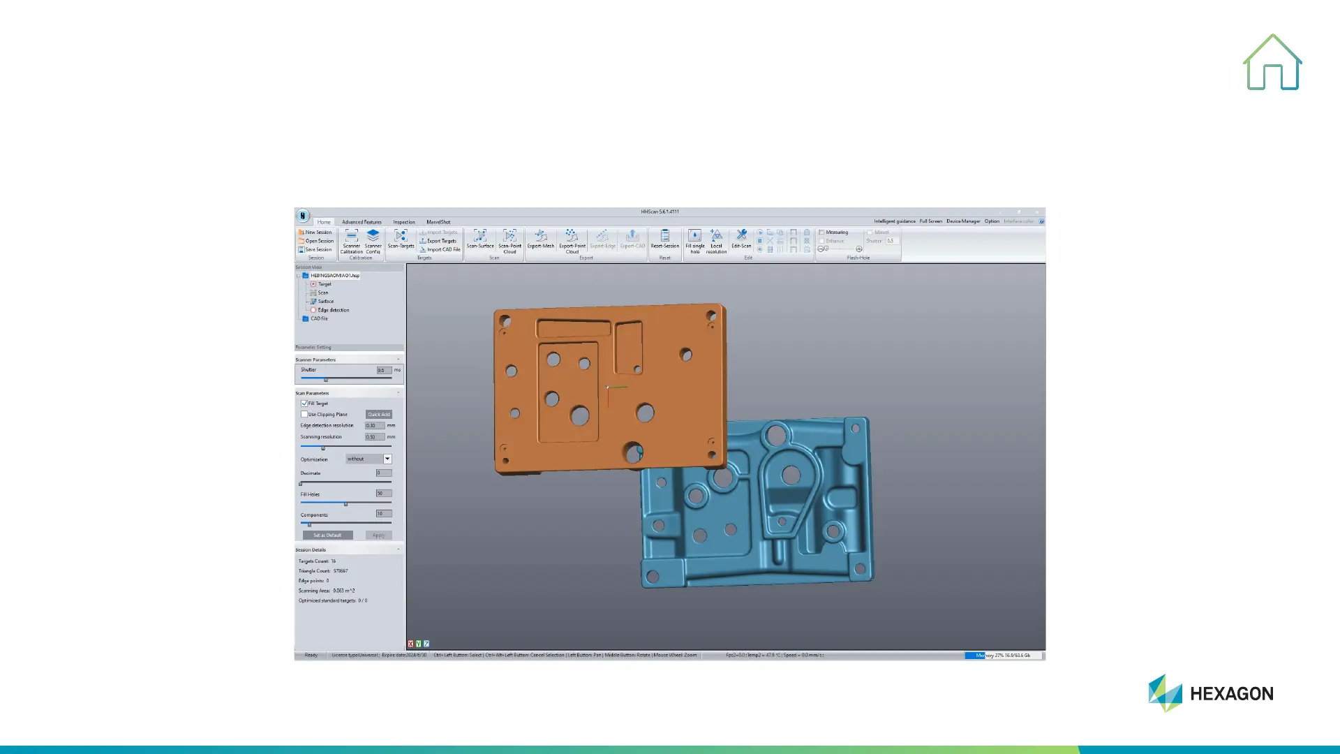
Task: Start Scan-Surface mode
Action: tap(480, 237)
